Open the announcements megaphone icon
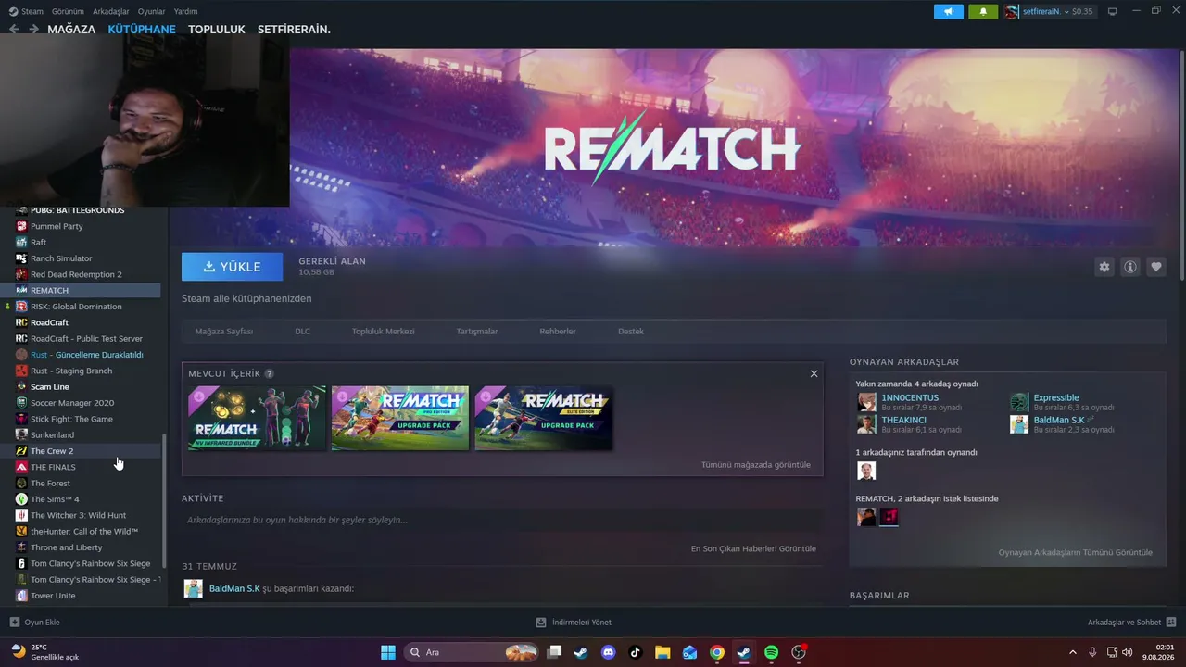 [x=948, y=11]
